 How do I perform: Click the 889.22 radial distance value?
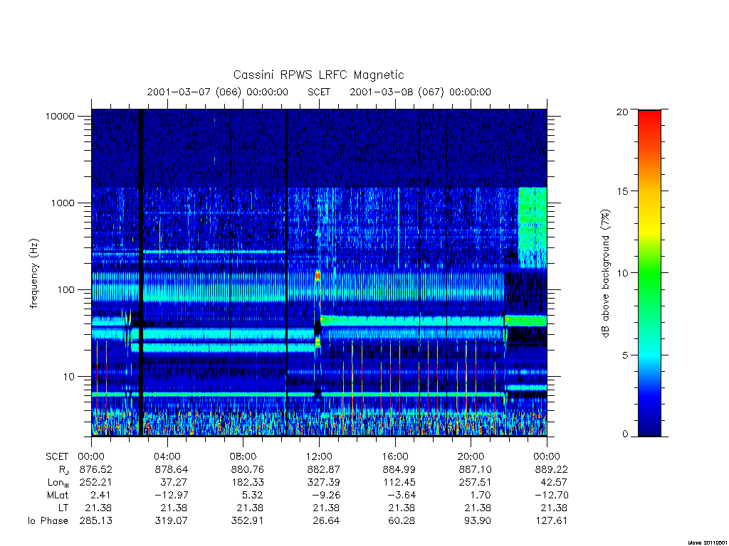click(552, 469)
